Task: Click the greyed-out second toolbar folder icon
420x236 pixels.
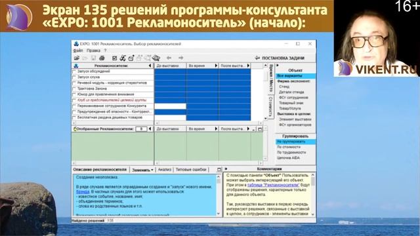Action: (85, 58)
